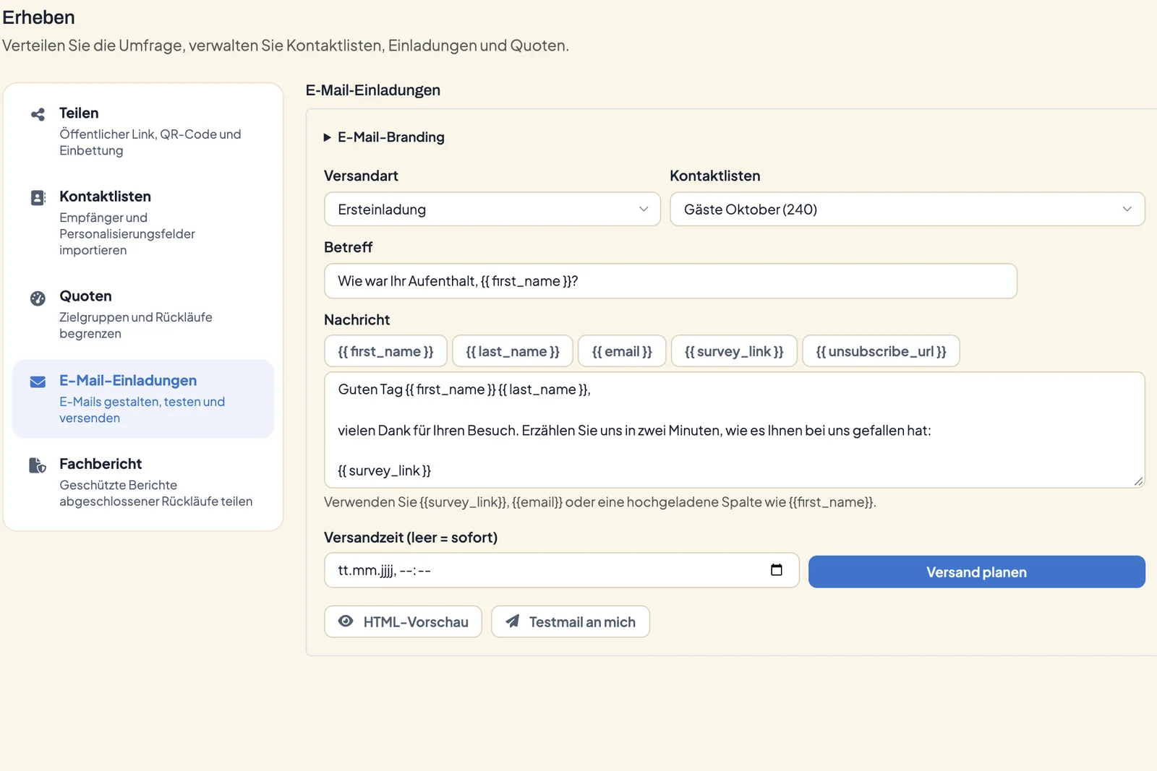
Task: Click the envelope icon beside E-Mail-Einladungen
Action: [x=38, y=382]
